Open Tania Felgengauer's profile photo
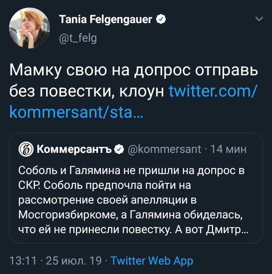 point(29,28)
